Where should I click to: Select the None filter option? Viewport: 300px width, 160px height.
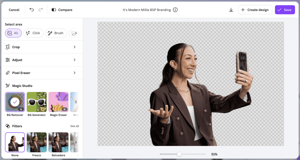[x=15, y=142]
